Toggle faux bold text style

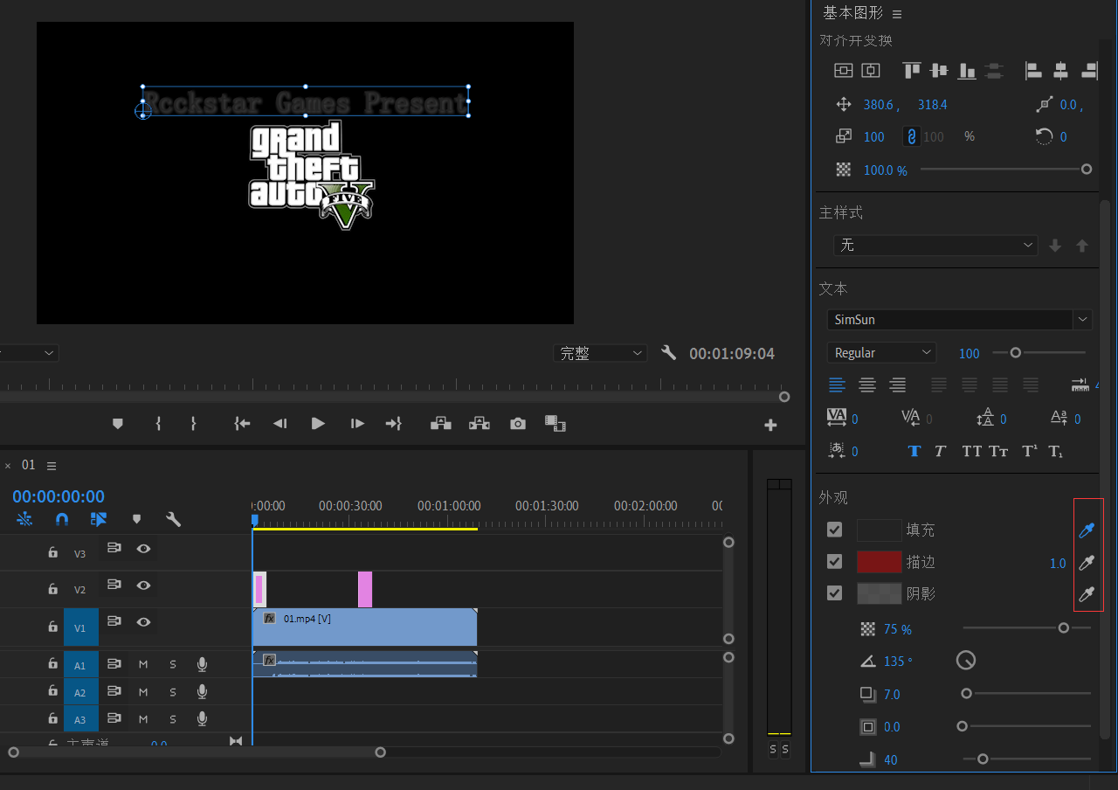click(x=914, y=451)
